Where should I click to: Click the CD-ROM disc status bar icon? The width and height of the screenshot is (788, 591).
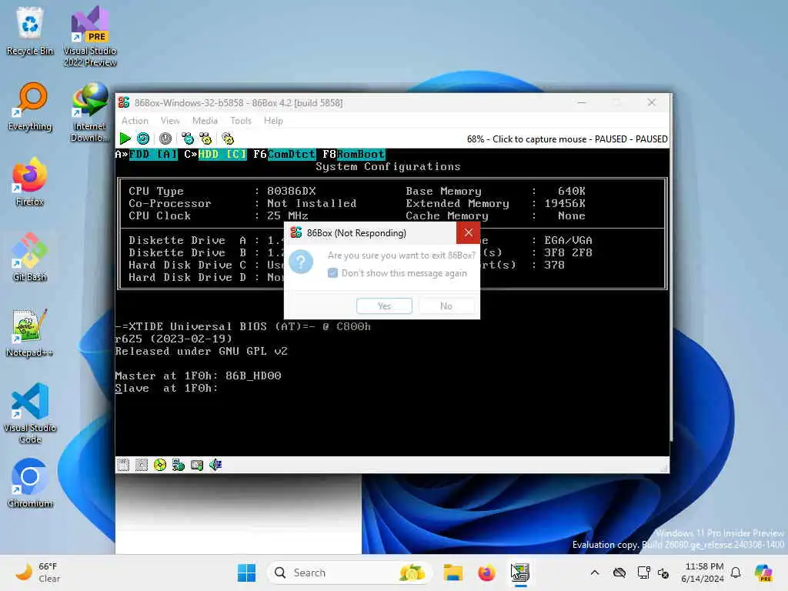point(160,465)
